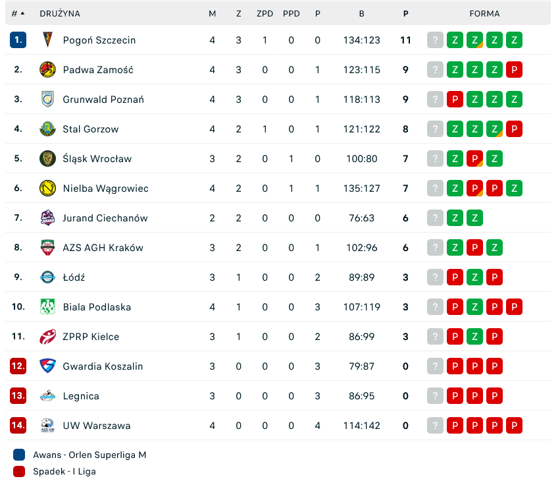The image size is (560, 485).
Task: Click the Pogoń Szczecin club logo
Action: point(47,40)
